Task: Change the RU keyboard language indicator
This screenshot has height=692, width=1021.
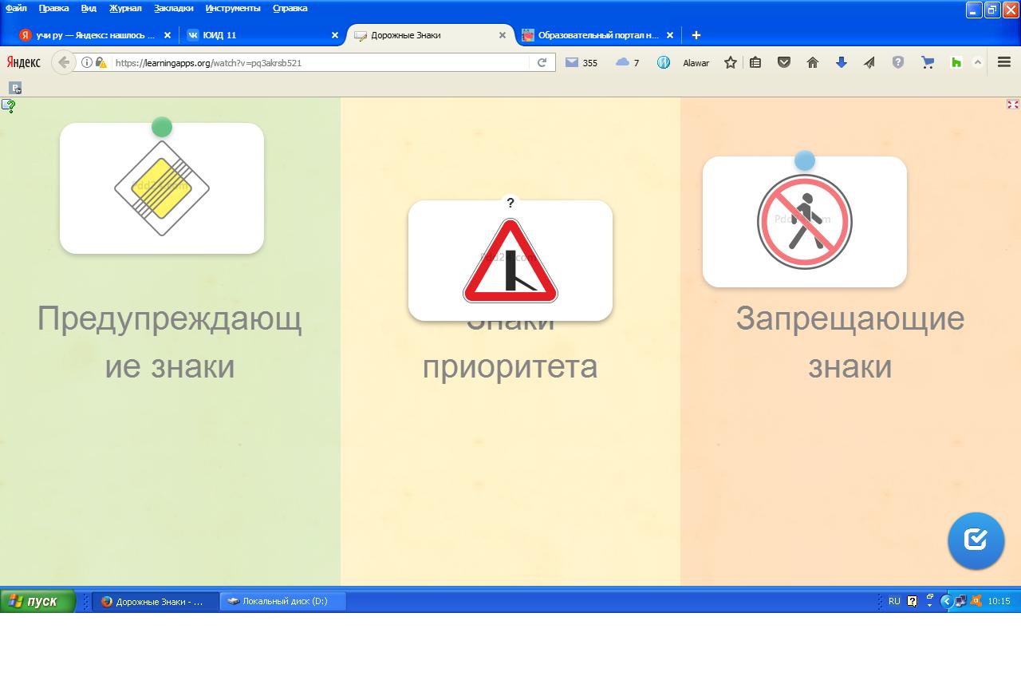Action: 894,601
